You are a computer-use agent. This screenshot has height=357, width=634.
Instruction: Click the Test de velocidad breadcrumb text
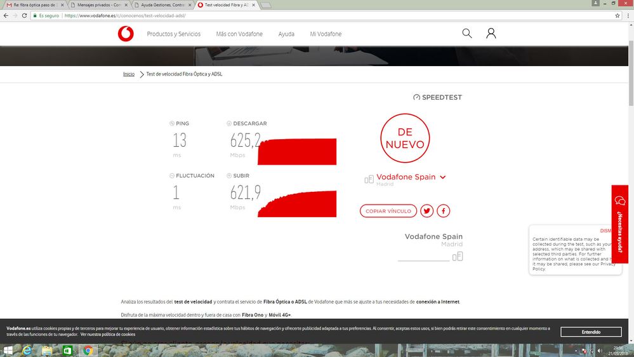click(184, 74)
